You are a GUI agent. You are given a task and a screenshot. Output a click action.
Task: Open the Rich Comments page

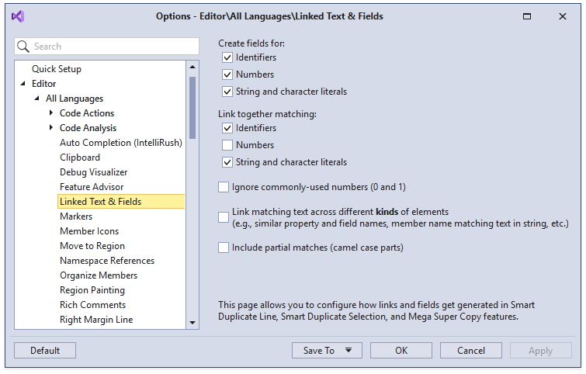[92, 305]
